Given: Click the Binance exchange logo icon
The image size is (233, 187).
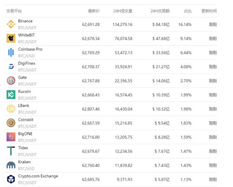Looking at the screenshot, I should [11, 24].
